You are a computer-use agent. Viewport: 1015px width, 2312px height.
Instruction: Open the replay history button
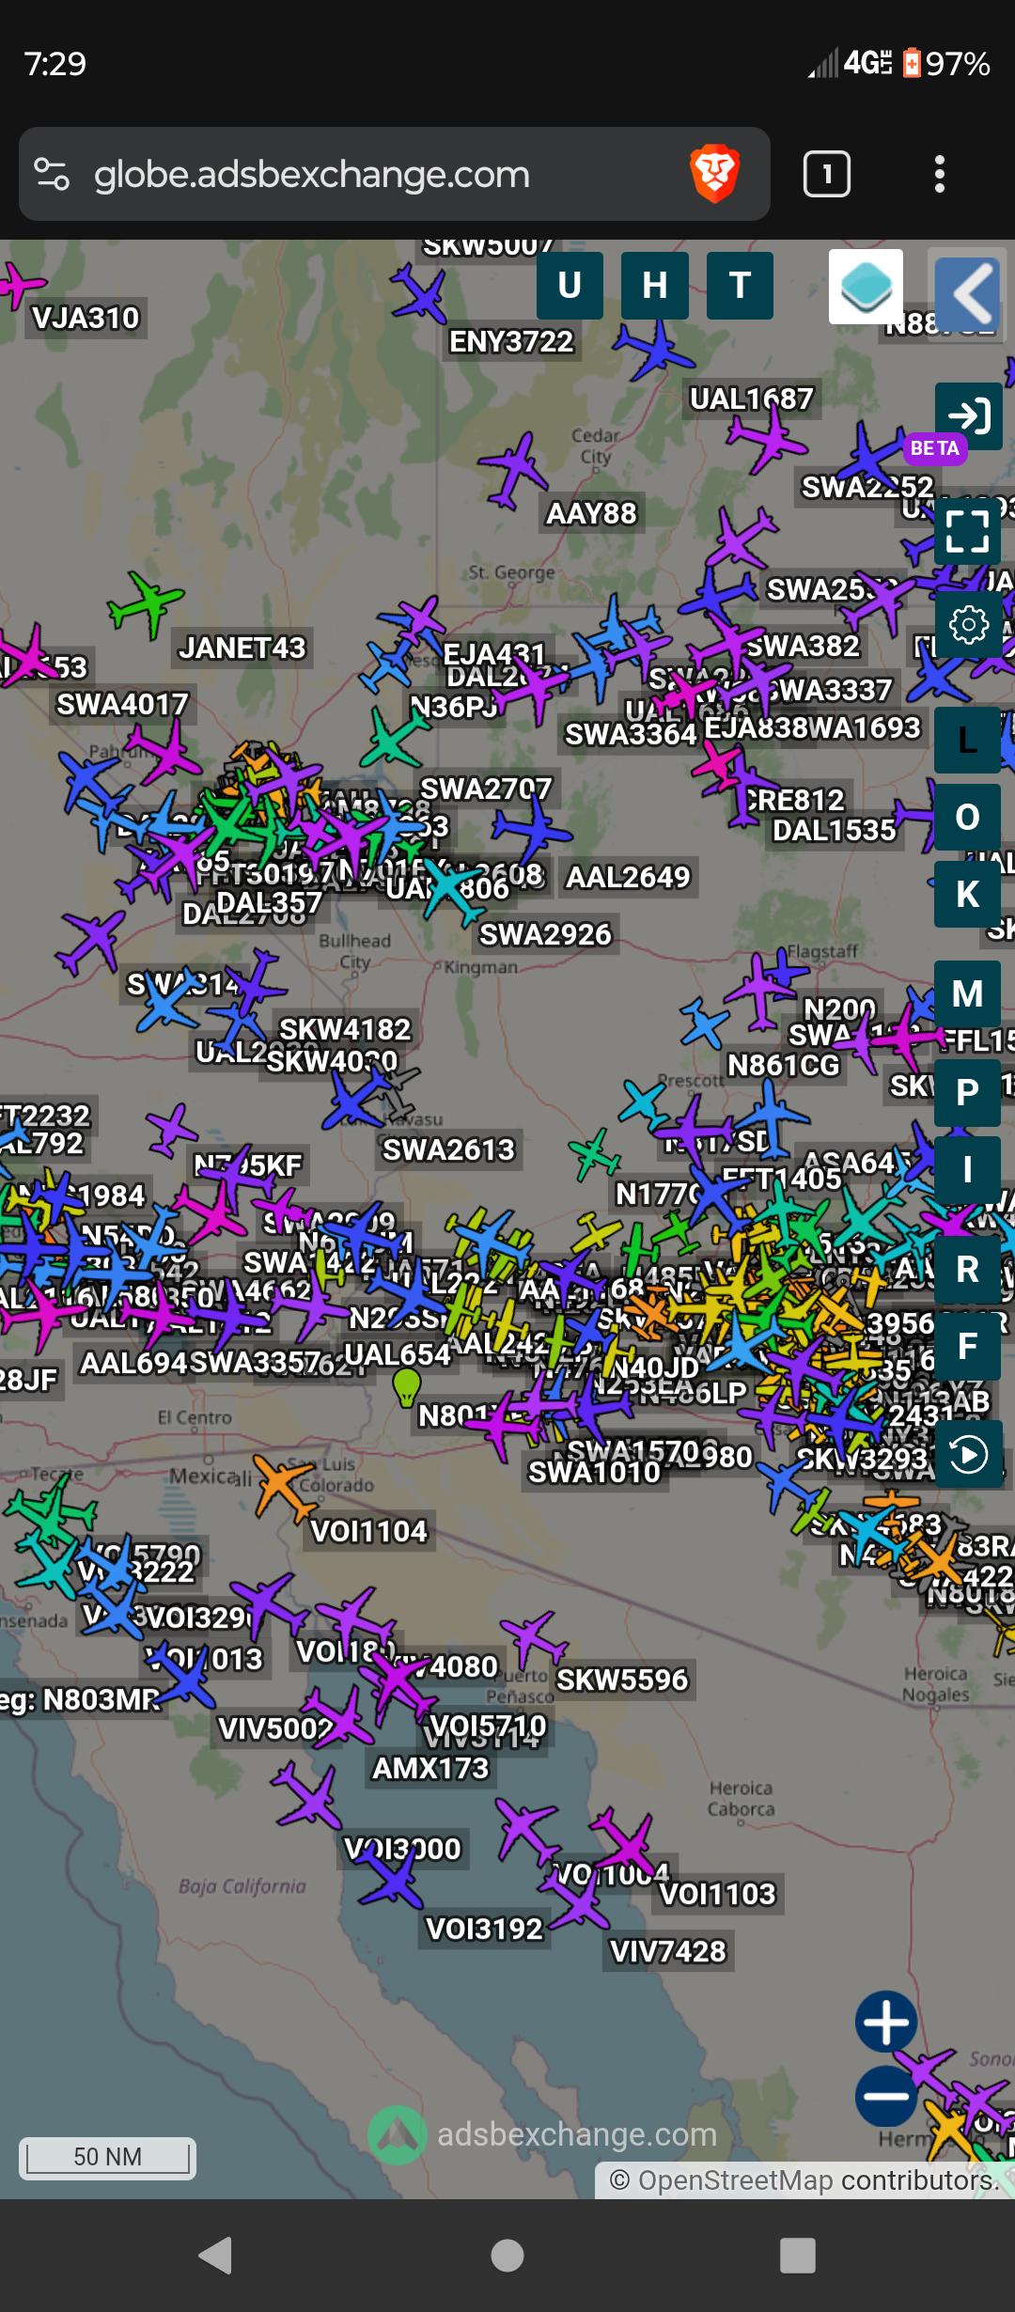pyautogui.click(x=969, y=1455)
